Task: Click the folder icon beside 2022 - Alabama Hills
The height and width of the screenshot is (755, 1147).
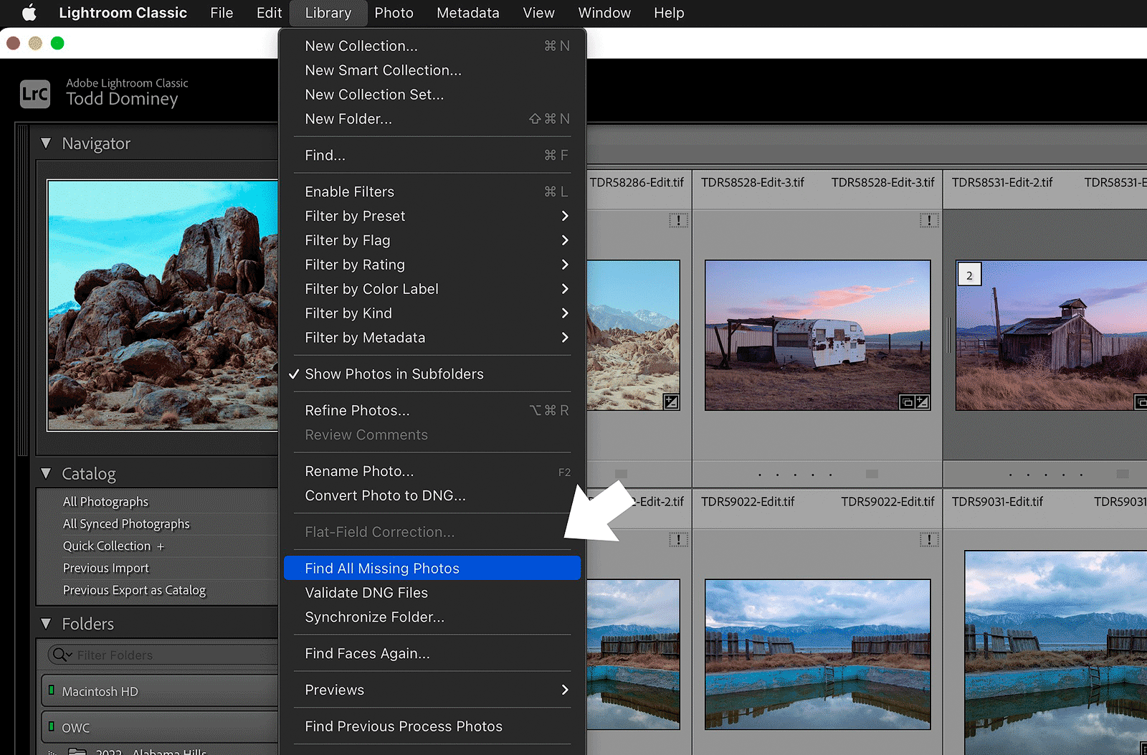Action: coord(77,750)
